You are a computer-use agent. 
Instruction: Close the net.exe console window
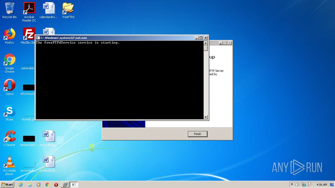coord(206,38)
